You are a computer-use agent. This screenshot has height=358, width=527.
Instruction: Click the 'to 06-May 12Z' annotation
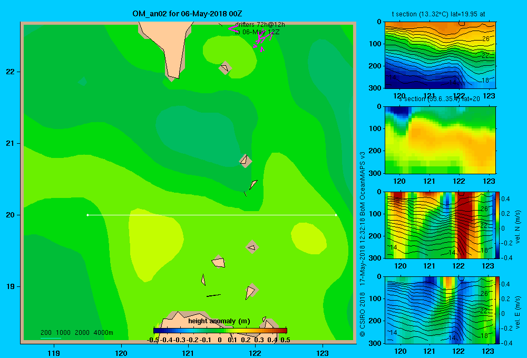tap(257, 32)
